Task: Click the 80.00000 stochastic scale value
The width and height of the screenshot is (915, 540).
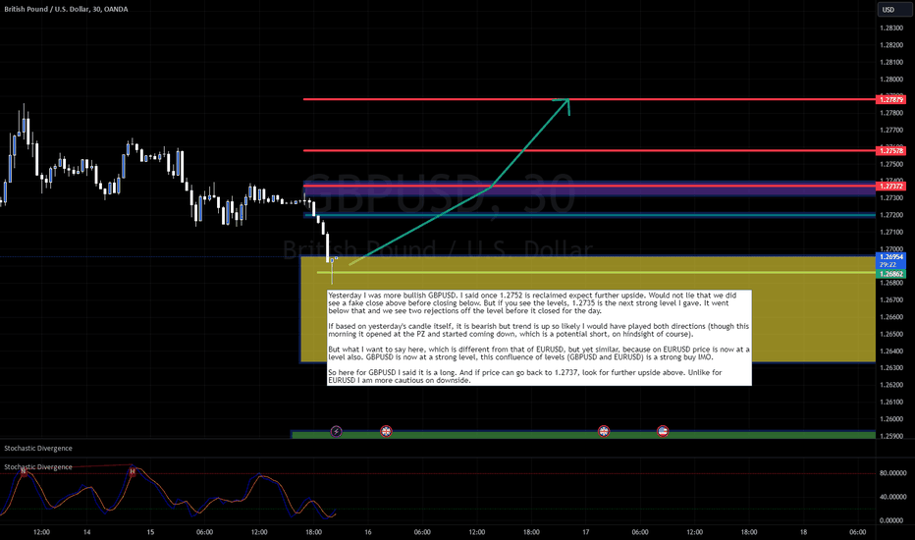Action: 892,473
